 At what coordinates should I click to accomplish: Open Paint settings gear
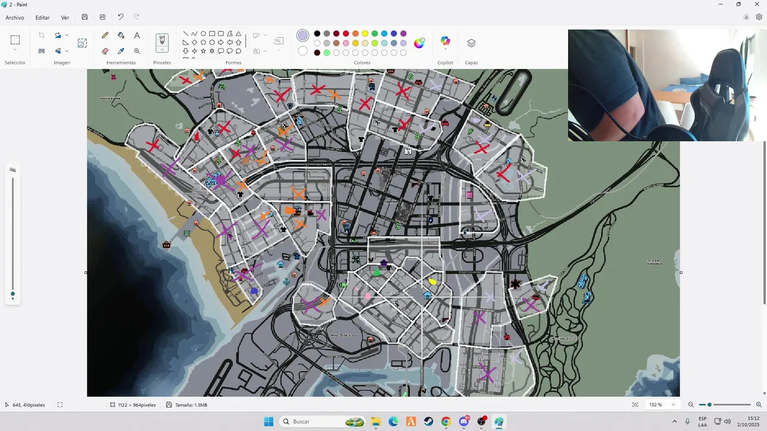759,17
